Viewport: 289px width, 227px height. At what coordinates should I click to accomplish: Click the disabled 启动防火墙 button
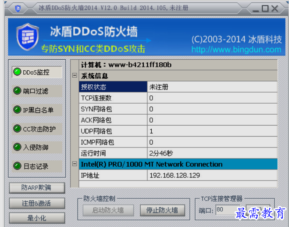pyautogui.click(x=108, y=210)
